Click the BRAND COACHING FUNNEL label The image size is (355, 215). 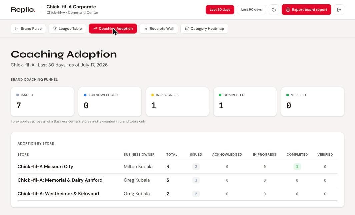tap(34, 79)
